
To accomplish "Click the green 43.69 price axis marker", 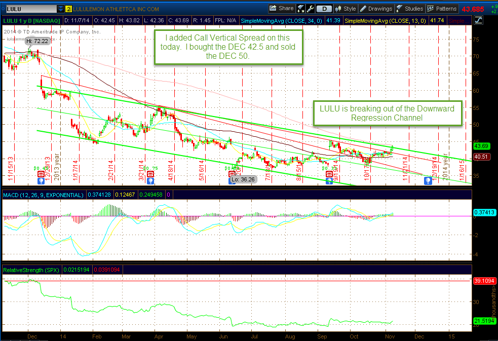I will (x=481, y=146).
